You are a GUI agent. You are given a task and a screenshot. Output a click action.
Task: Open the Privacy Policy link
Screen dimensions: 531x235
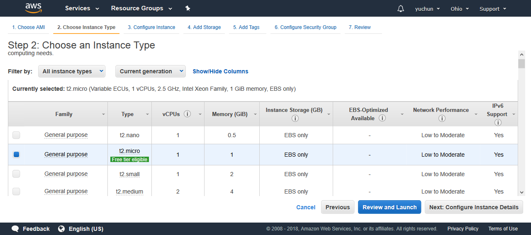(x=463, y=229)
